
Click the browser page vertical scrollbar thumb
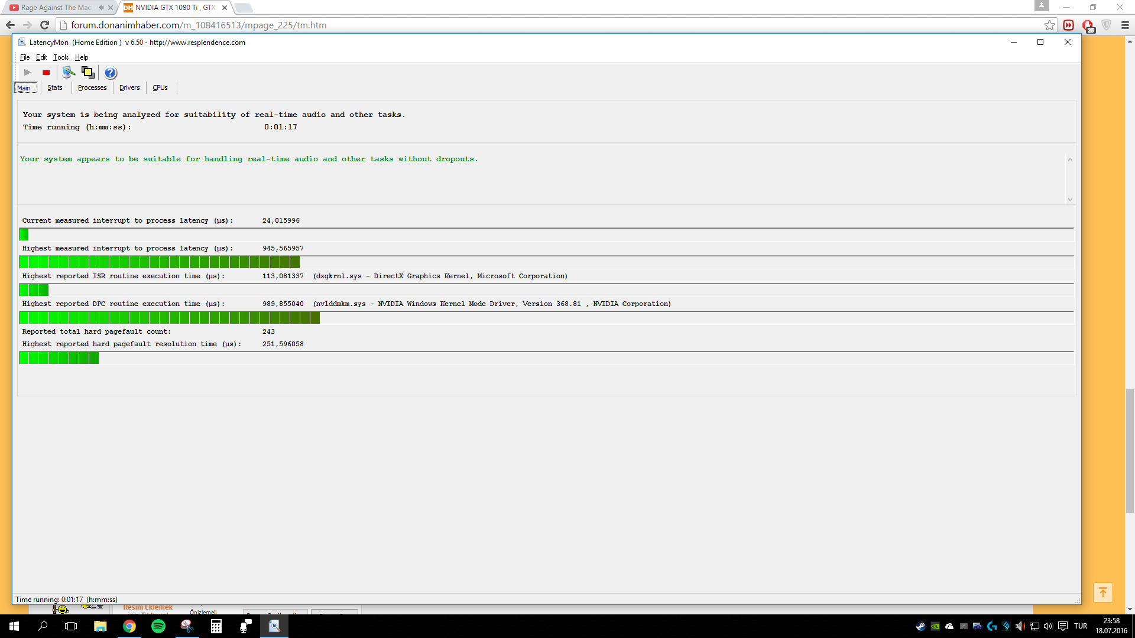tap(1130, 451)
